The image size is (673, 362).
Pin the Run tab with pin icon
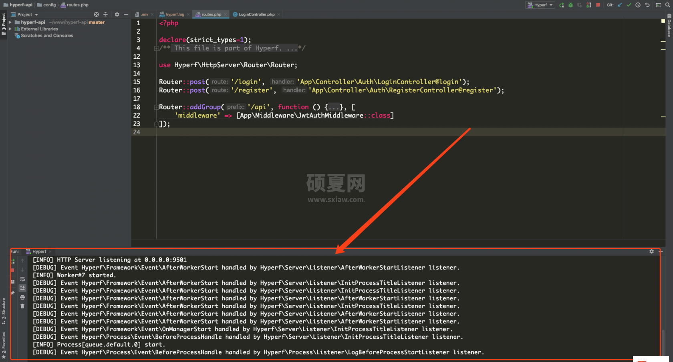coord(13,293)
